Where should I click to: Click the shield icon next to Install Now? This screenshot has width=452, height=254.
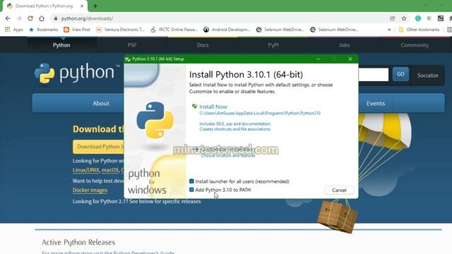[195, 107]
